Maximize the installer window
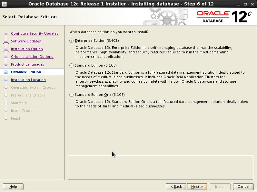The height and width of the screenshot is (192, 257). 245,4
